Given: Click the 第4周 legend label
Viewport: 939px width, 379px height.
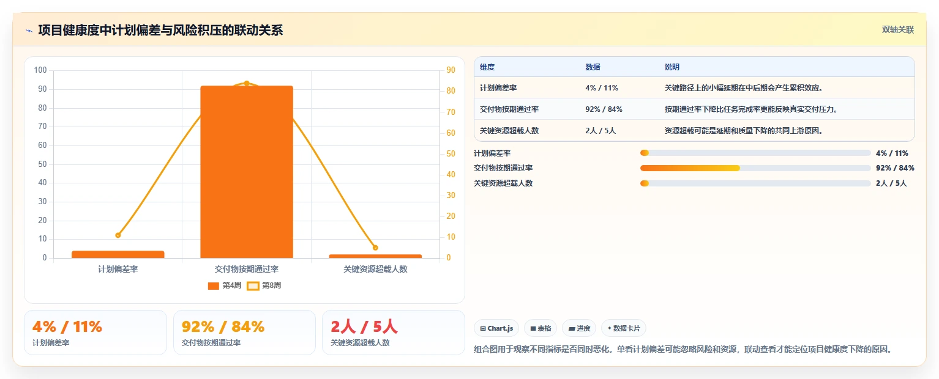Looking at the screenshot, I should click(232, 285).
